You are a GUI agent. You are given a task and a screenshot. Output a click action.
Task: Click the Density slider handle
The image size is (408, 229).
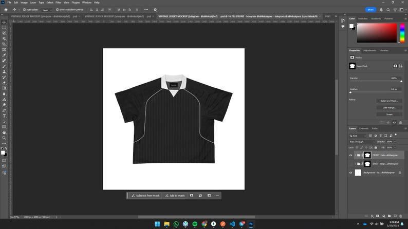[x=401, y=81]
